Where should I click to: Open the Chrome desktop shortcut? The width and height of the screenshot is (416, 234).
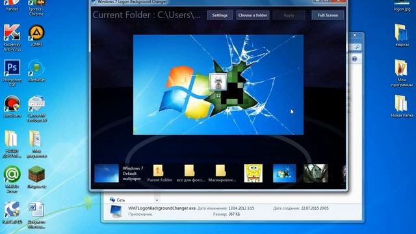pos(36,8)
